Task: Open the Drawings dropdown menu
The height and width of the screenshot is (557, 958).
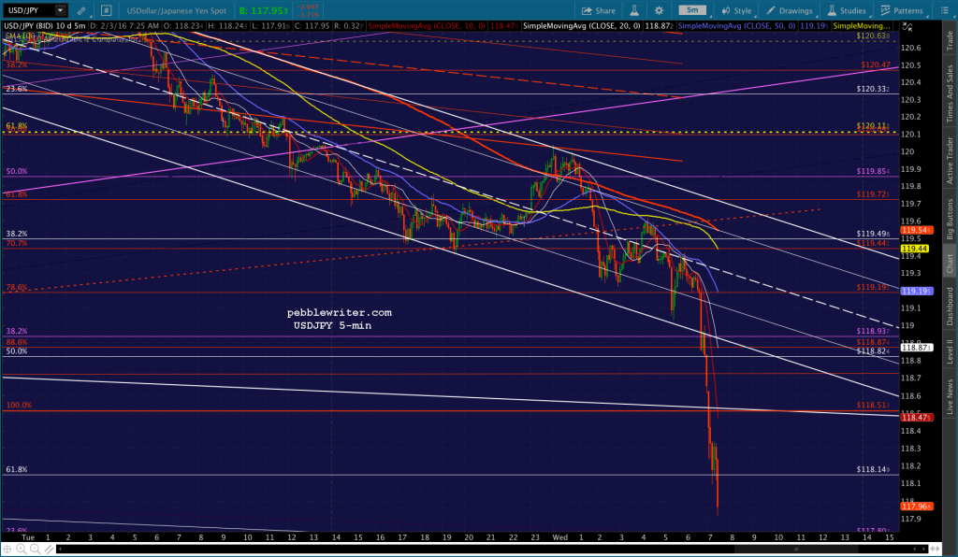Action: pos(790,10)
